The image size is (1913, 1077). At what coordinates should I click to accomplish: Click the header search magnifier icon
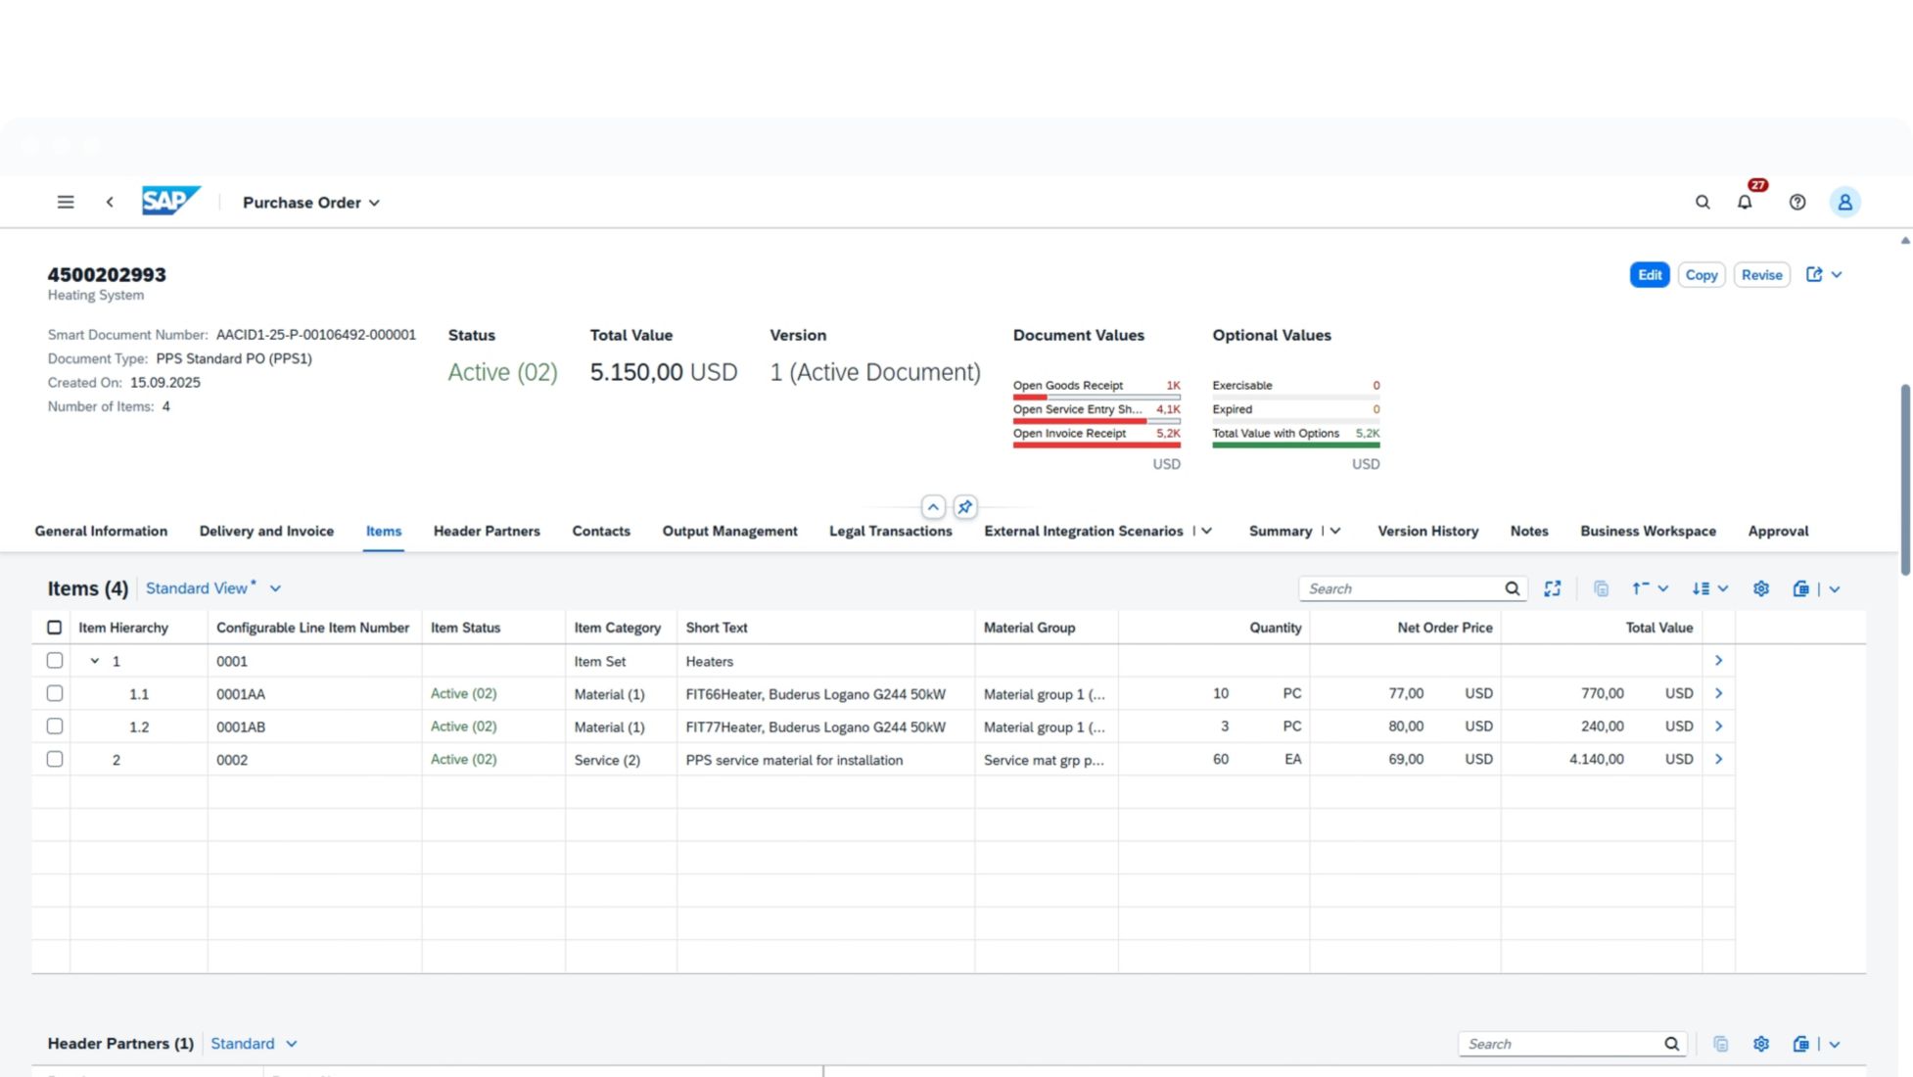(1703, 202)
